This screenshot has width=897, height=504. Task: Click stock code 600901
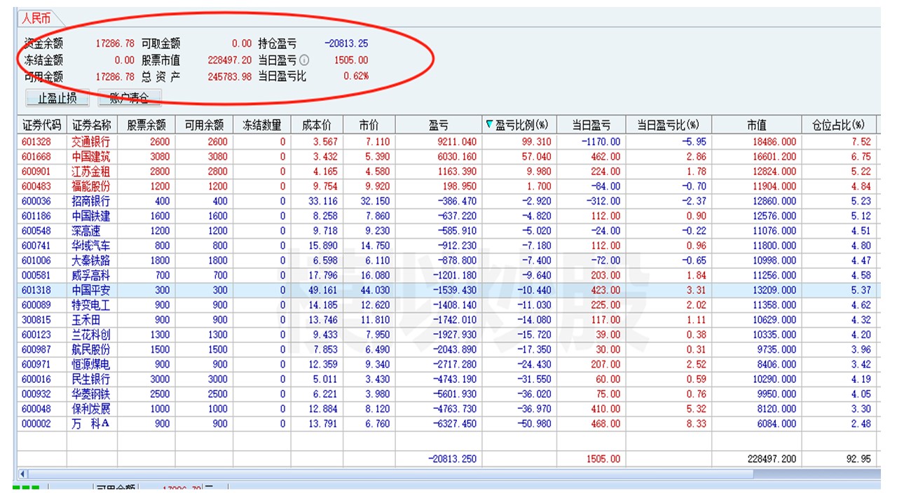point(36,171)
